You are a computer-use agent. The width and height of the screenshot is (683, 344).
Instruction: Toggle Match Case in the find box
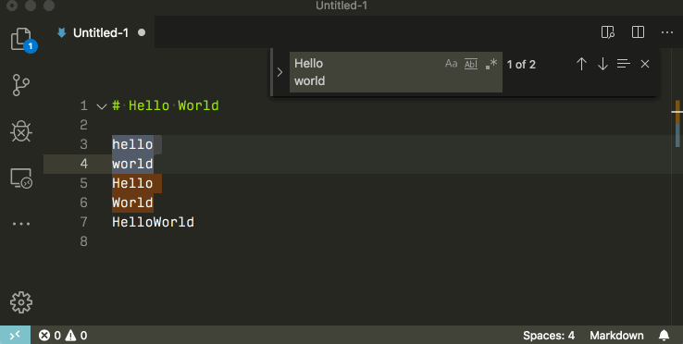(452, 64)
